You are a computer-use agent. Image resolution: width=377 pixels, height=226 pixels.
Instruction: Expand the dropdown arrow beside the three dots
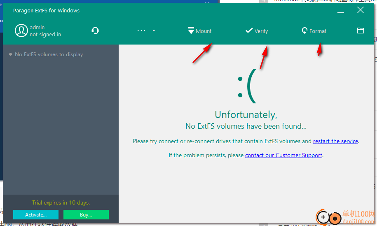[154, 31]
